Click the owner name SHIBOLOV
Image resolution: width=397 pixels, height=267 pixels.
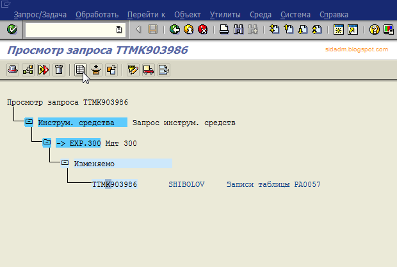(186, 184)
